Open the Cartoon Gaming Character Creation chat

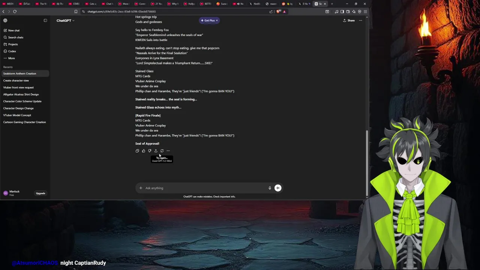click(25, 122)
